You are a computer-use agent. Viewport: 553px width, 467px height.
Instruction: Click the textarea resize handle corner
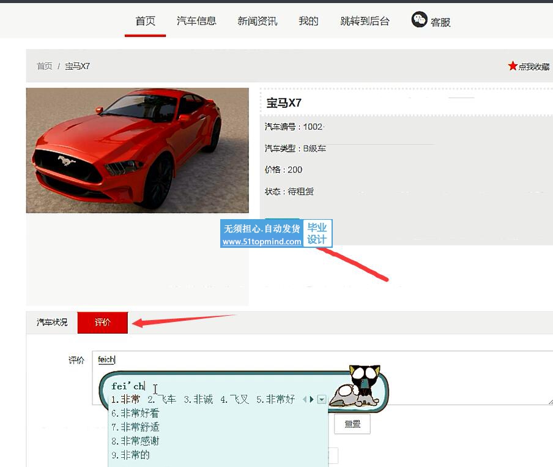pos(551,402)
